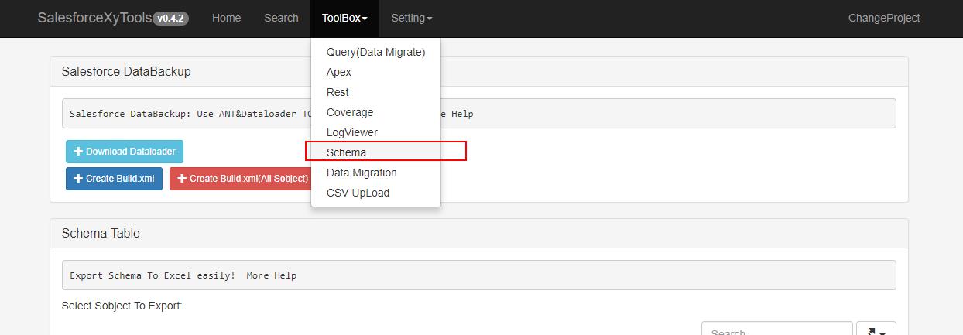The image size is (963, 335).
Task: Open the Search nav item
Action: pyautogui.click(x=281, y=18)
